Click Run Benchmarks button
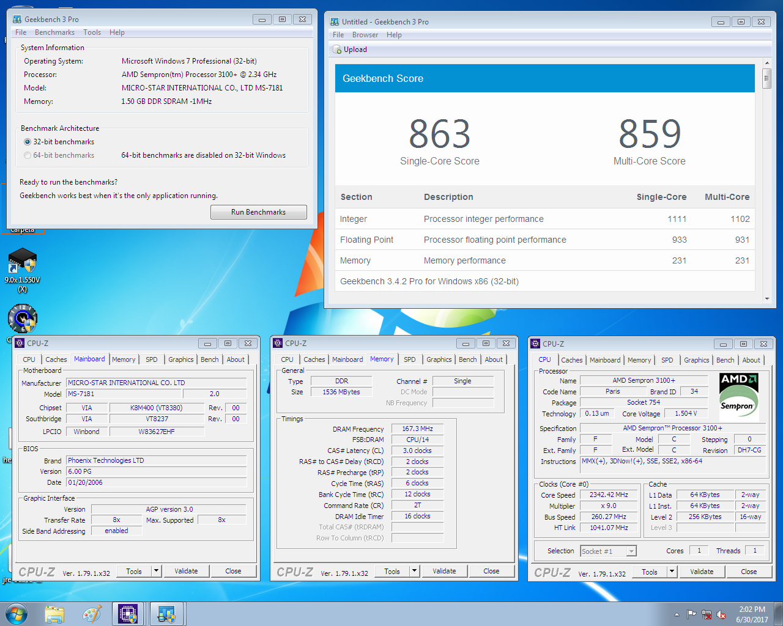 coord(258,212)
